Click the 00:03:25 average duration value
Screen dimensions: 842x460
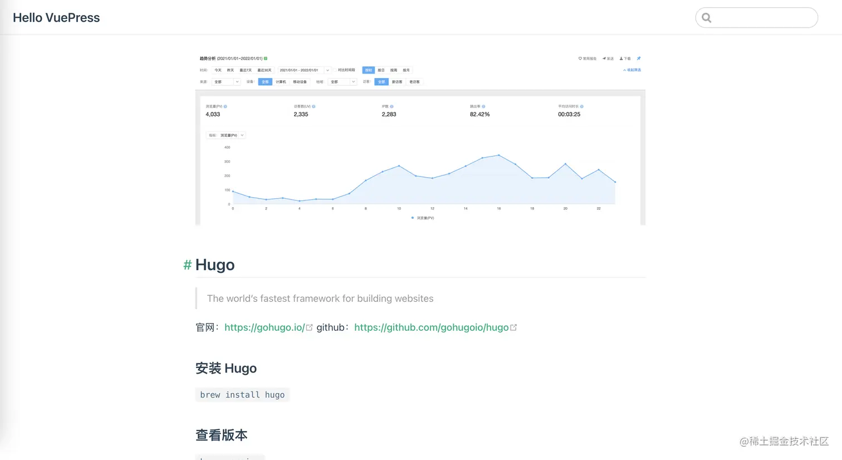[x=569, y=114]
